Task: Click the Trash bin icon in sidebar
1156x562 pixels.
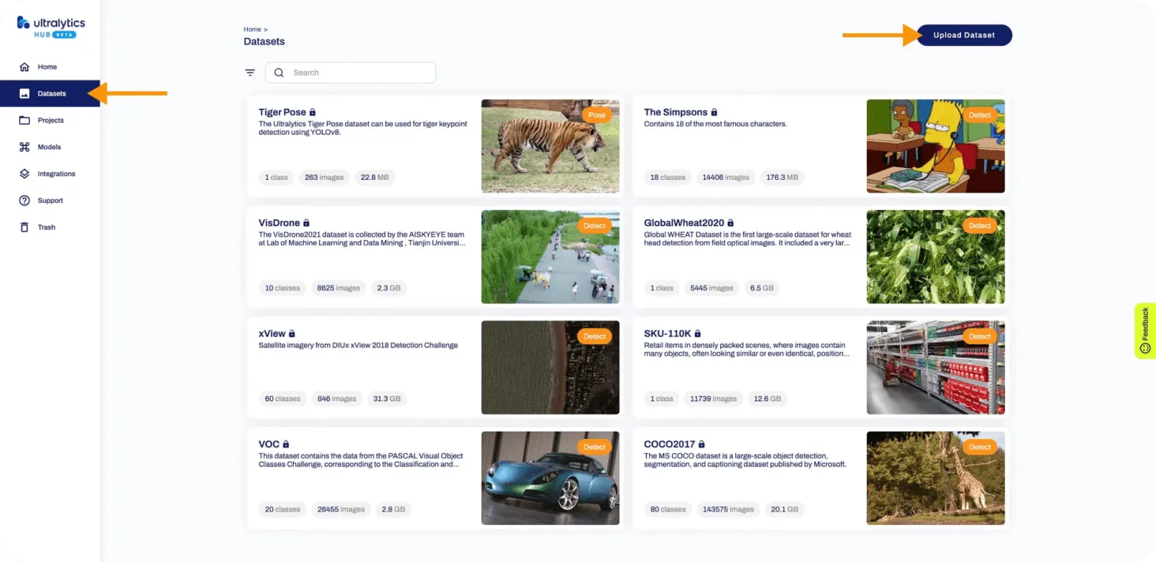Action: pyautogui.click(x=24, y=227)
